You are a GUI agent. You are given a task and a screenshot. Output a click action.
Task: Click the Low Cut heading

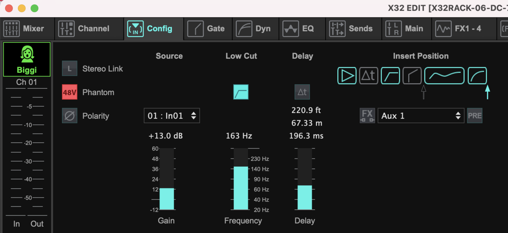[x=241, y=56]
